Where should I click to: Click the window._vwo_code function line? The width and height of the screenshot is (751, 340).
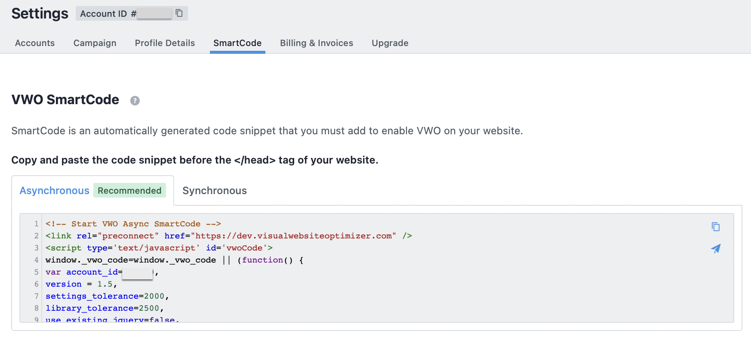(x=175, y=260)
